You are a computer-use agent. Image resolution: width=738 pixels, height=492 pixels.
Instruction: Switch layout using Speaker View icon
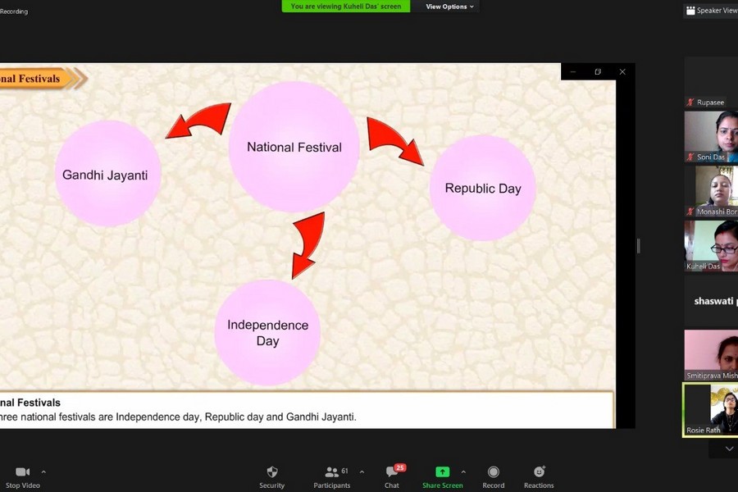tap(691, 11)
